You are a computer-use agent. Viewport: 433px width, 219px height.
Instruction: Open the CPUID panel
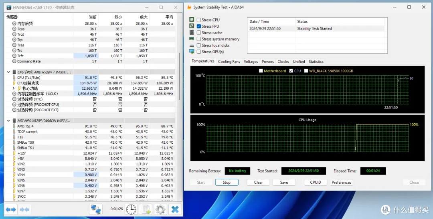coord(316,182)
